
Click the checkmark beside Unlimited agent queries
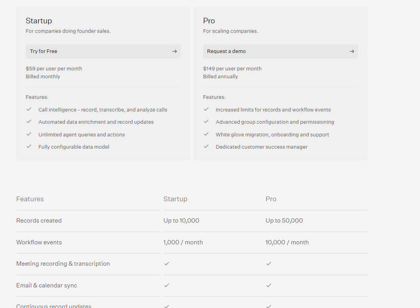29,134
